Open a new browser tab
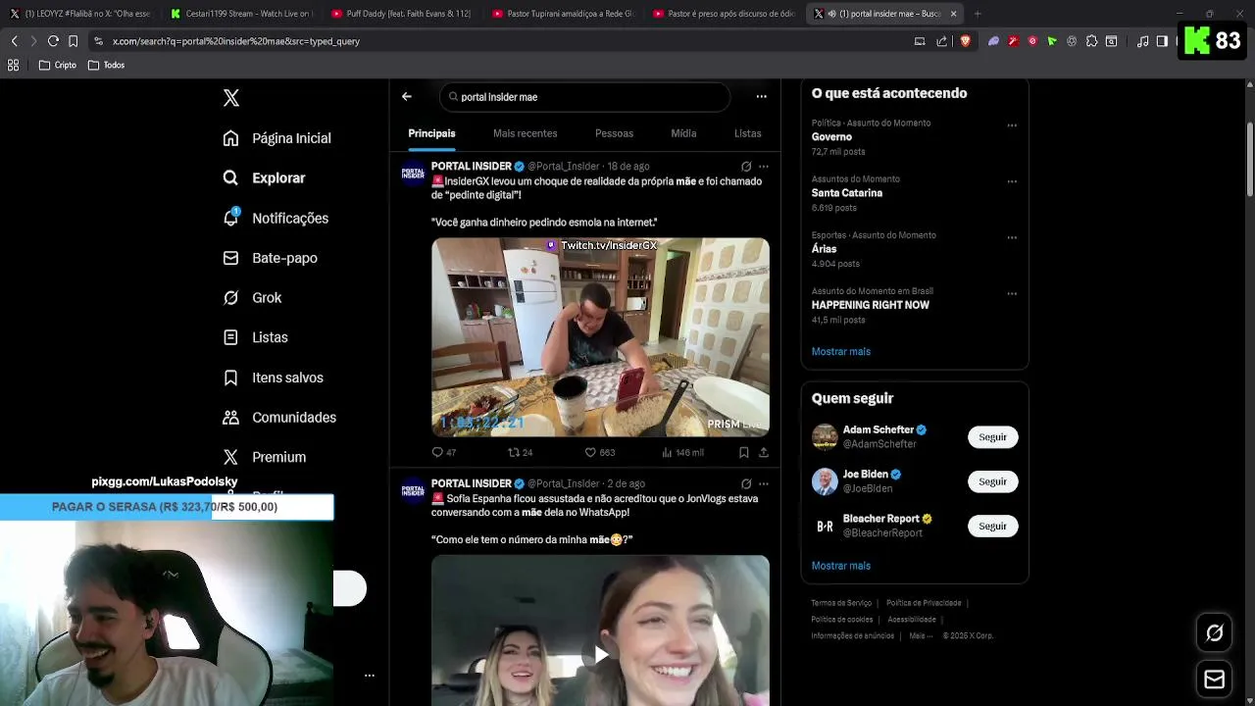The image size is (1255, 706). pyautogui.click(x=977, y=14)
